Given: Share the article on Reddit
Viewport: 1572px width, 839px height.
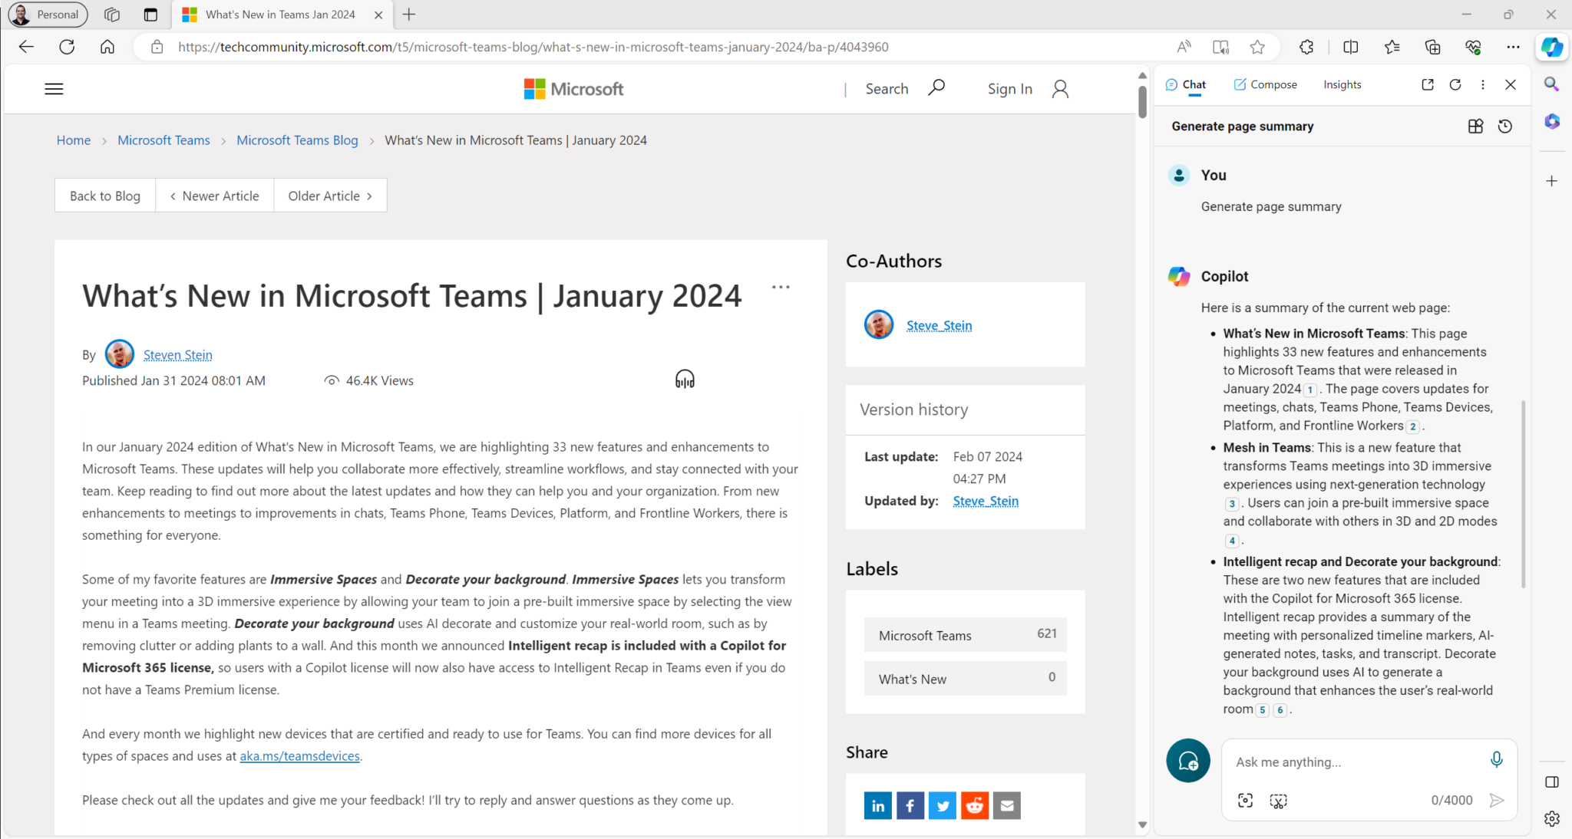Looking at the screenshot, I should [x=974, y=805].
